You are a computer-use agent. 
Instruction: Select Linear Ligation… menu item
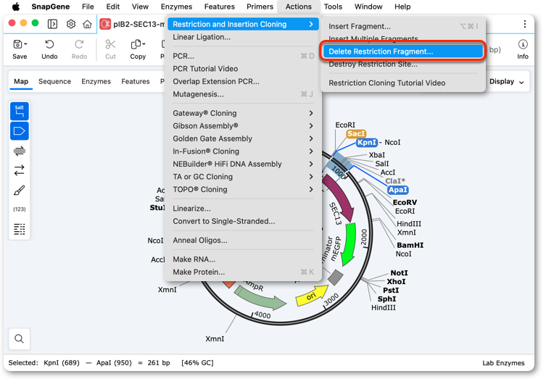pos(243,37)
